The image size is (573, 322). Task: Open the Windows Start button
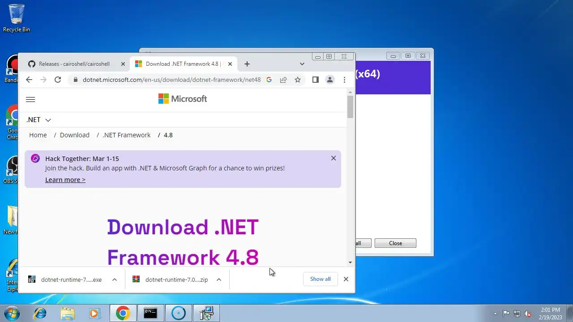(13, 313)
